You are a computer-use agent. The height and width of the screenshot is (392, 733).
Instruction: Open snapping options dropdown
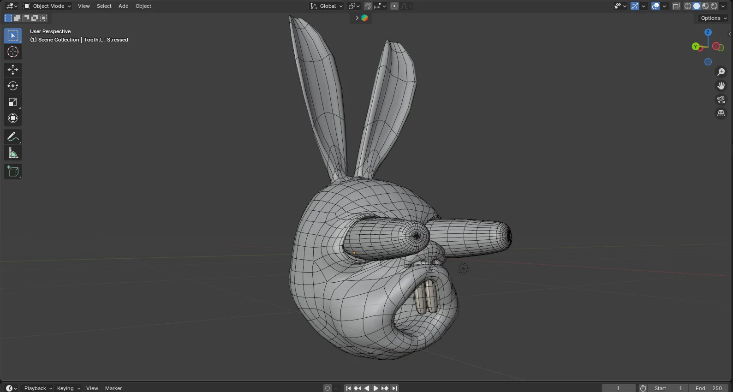click(380, 6)
